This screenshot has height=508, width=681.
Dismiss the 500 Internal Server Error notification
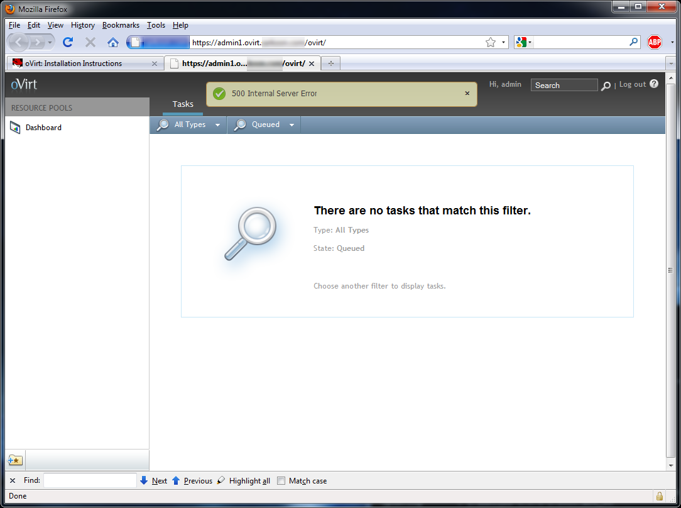467,93
